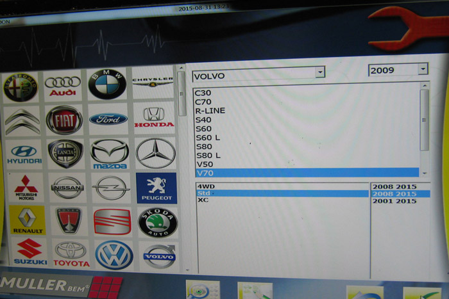This screenshot has width=449, height=299.
Task: Click model list scrollbar up arrow
Action: pos(425,86)
